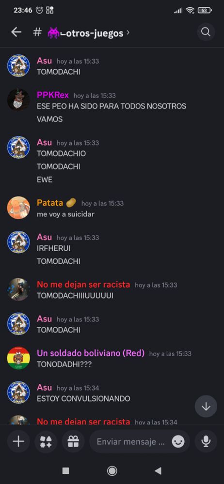Expand the otros-juegos channel details chevron
Viewport: 224px width, 484px height.
pyautogui.click(x=128, y=32)
